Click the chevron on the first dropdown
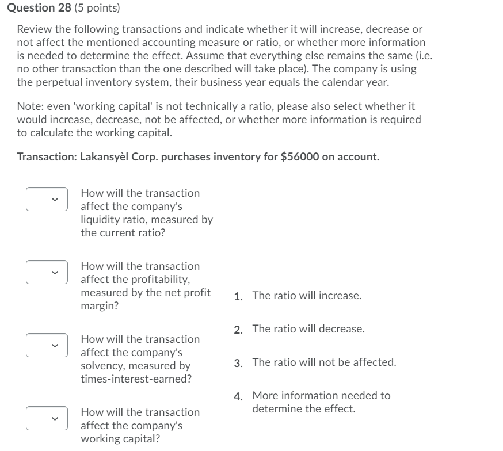This screenshot has height=451, width=503. pyautogui.click(x=56, y=198)
